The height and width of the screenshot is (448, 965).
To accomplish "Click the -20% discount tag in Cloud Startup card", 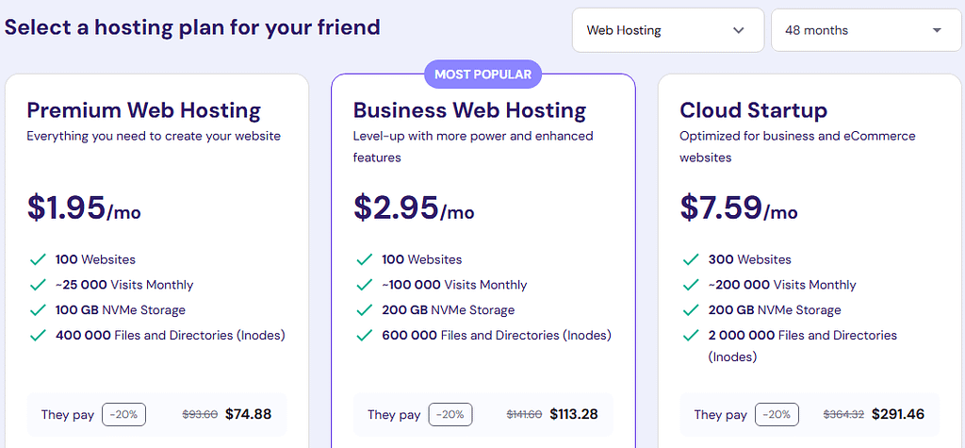I will coord(777,414).
